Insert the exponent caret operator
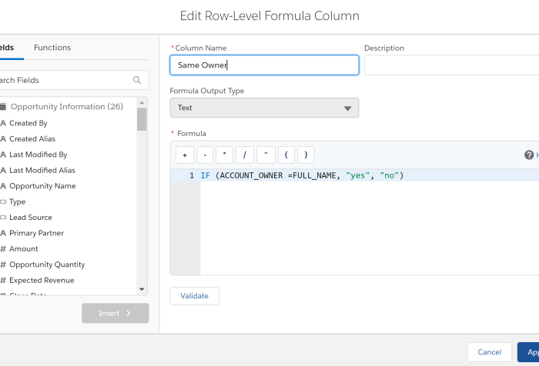The width and height of the screenshot is (539, 366). pyautogui.click(x=265, y=155)
